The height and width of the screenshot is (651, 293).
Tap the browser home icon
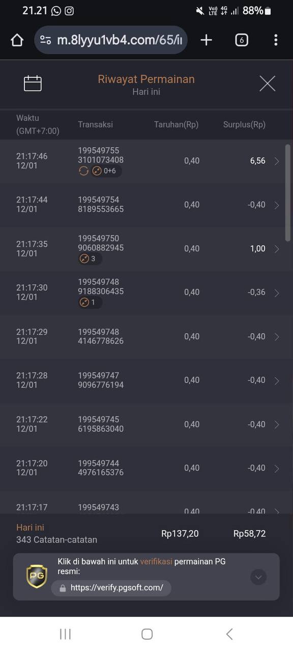point(17,40)
